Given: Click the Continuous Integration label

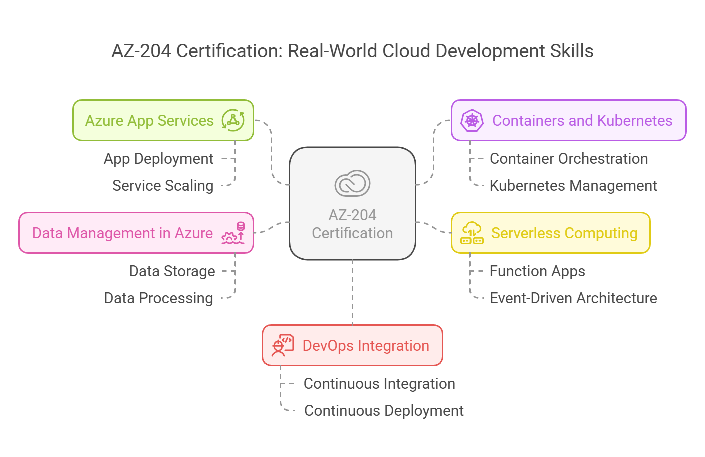Looking at the screenshot, I should click(379, 384).
